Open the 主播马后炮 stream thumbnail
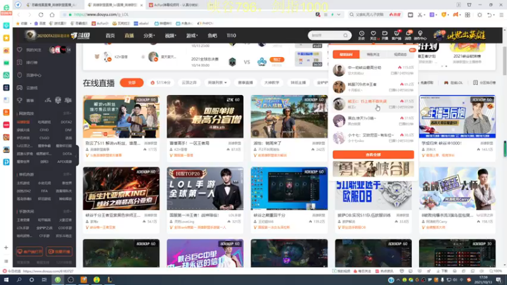This screenshot has width=507, height=285. point(457,117)
